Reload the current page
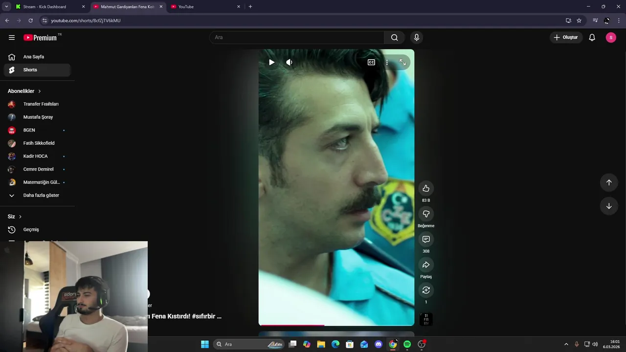Image resolution: width=626 pixels, height=352 pixels. (30, 21)
